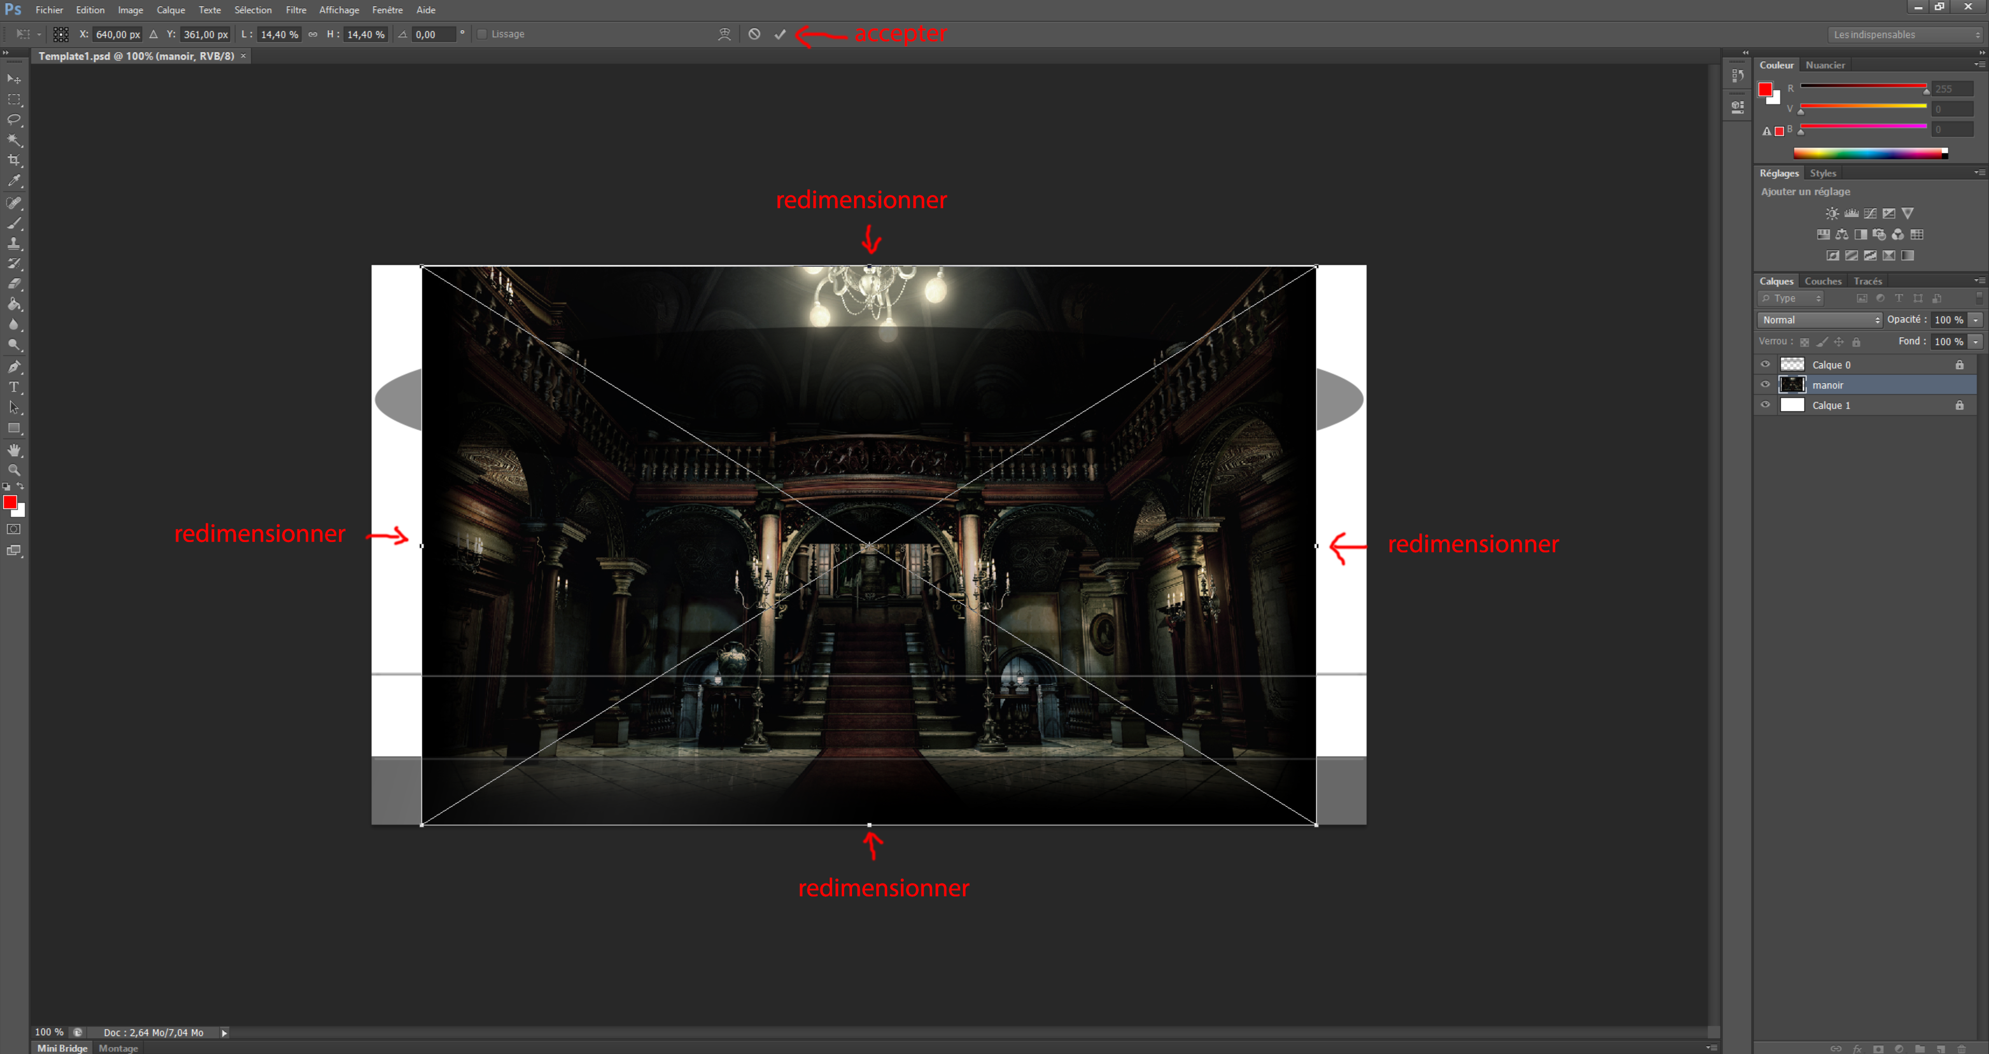Select the Eraser tool

(14, 283)
